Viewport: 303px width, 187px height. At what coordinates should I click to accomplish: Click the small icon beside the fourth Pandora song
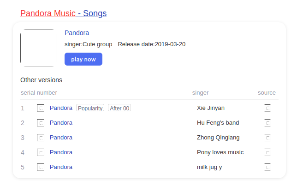click(41, 152)
